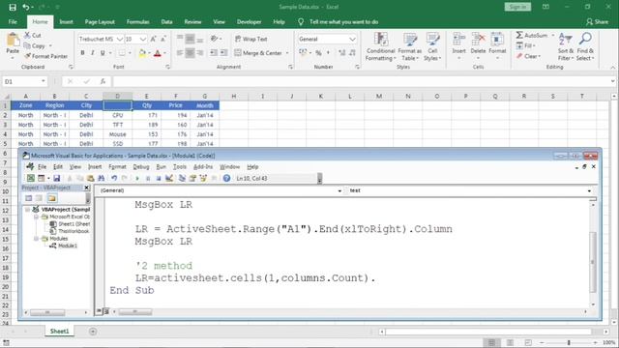Viewport: 619px width, 348px height.
Task: Select ThisWorkbook in project tree
Action: [x=74, y=231]
